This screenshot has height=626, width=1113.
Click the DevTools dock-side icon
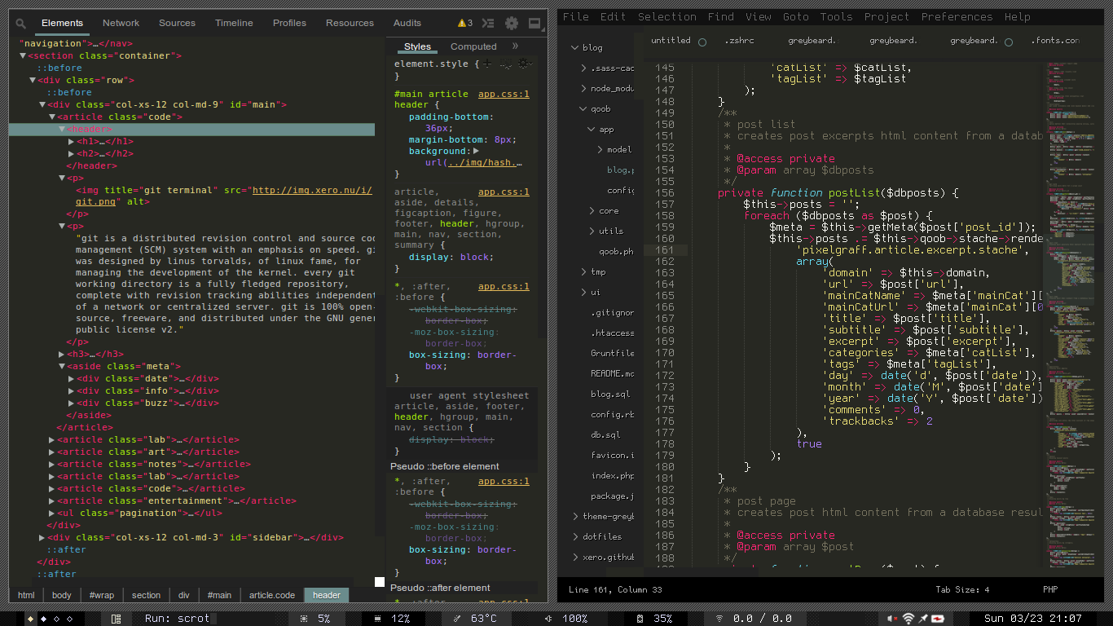point(535,23)
